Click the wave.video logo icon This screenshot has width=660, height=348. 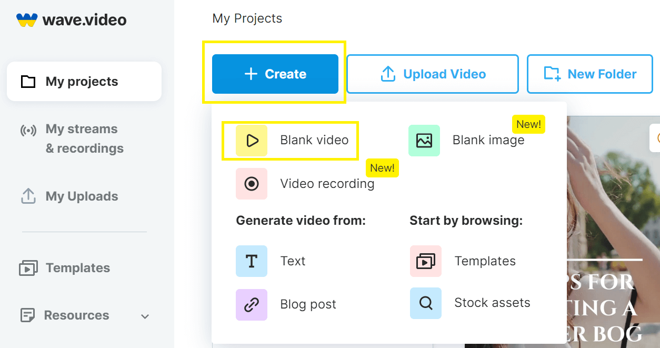point(27,21)
